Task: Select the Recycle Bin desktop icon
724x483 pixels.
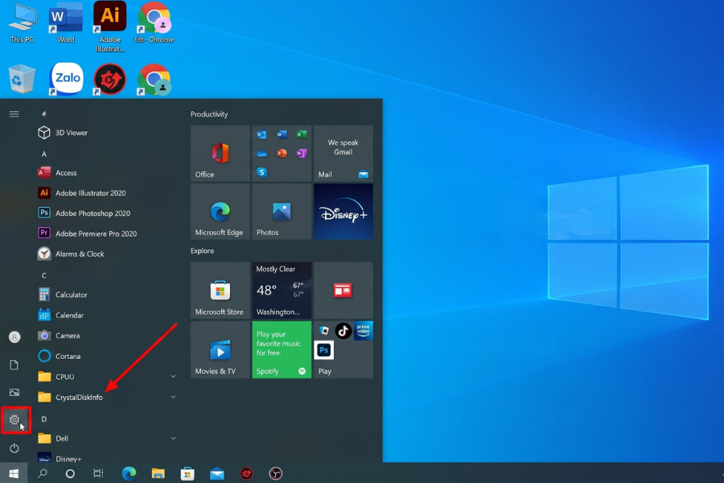Action: 22,79
